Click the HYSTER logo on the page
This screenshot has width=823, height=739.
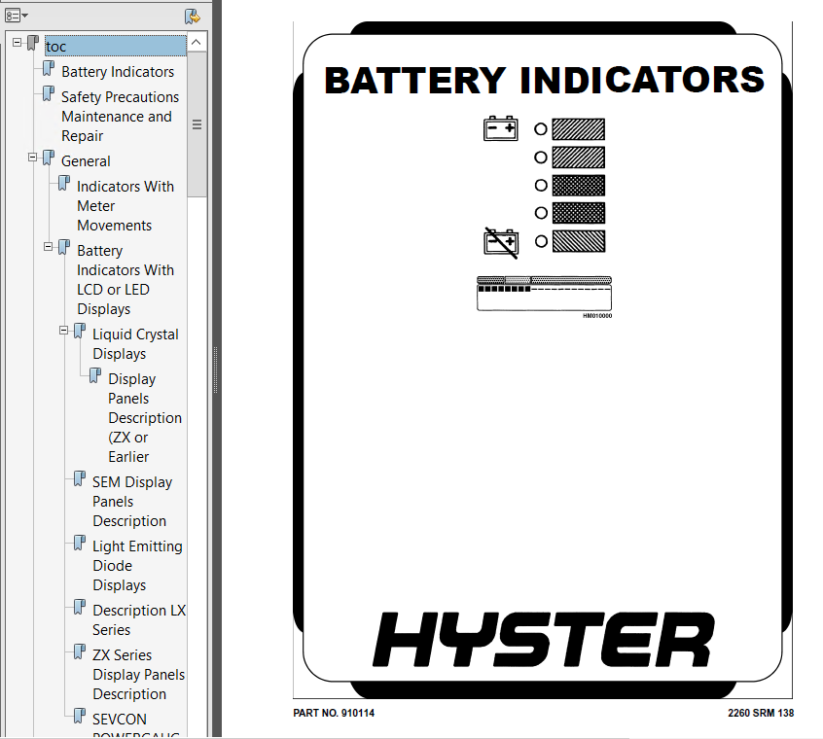pyautogui.click(x=544, y=640)
